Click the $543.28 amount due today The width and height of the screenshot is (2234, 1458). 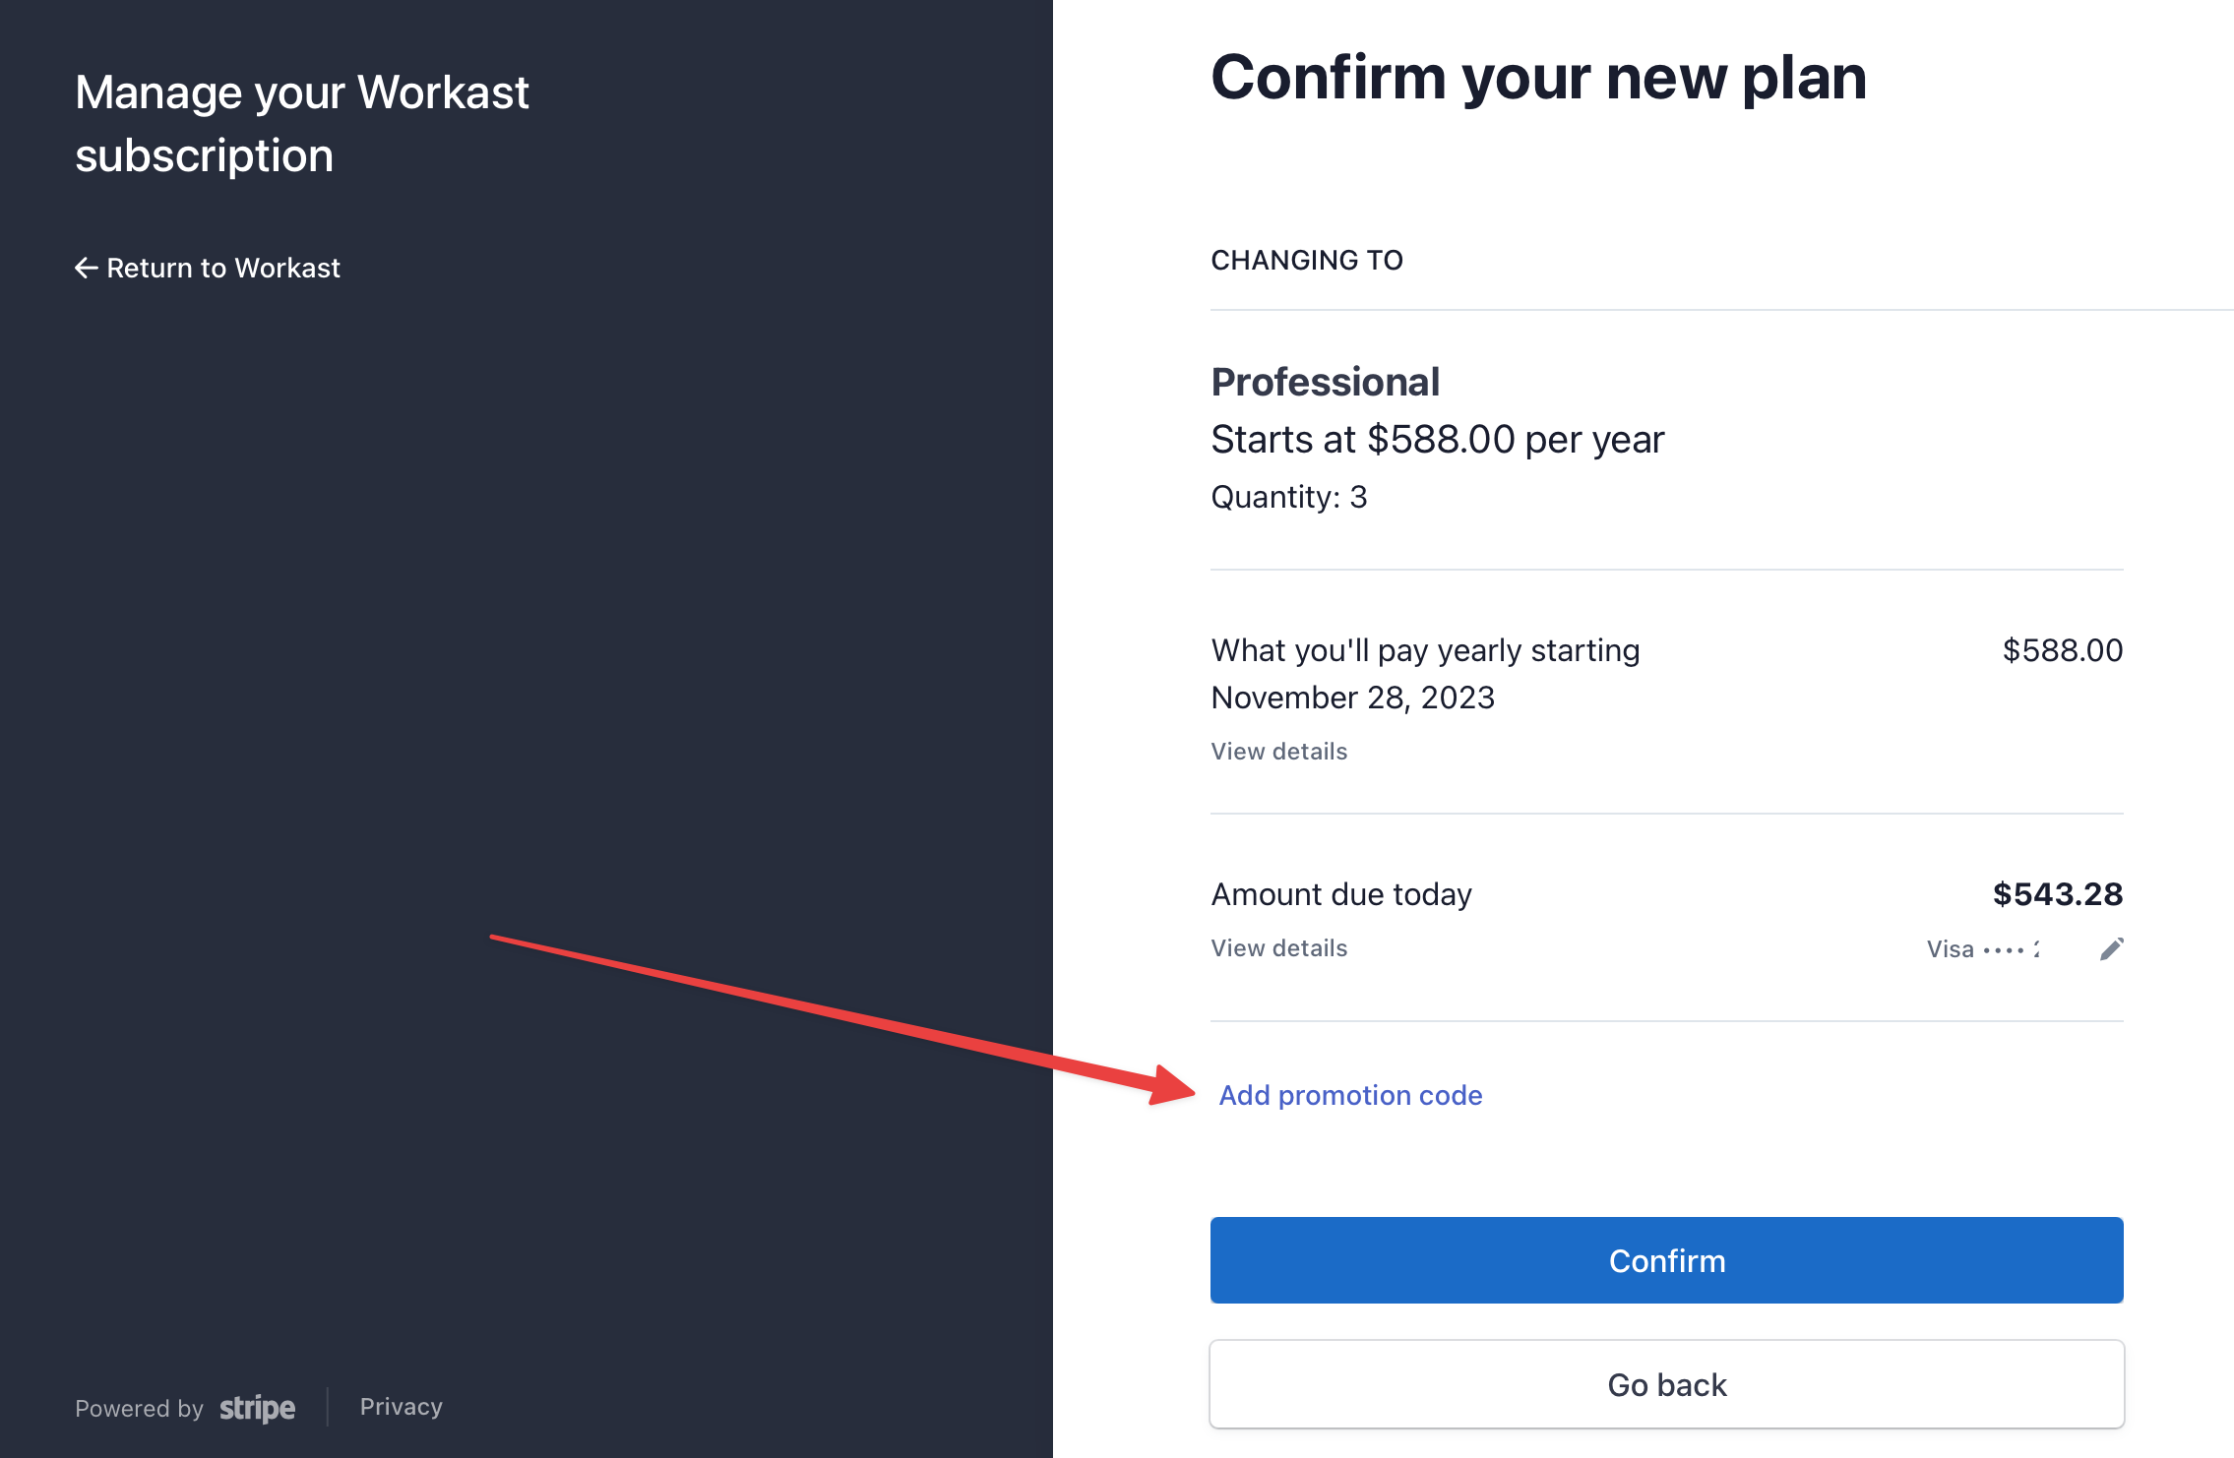point(2057,894)
